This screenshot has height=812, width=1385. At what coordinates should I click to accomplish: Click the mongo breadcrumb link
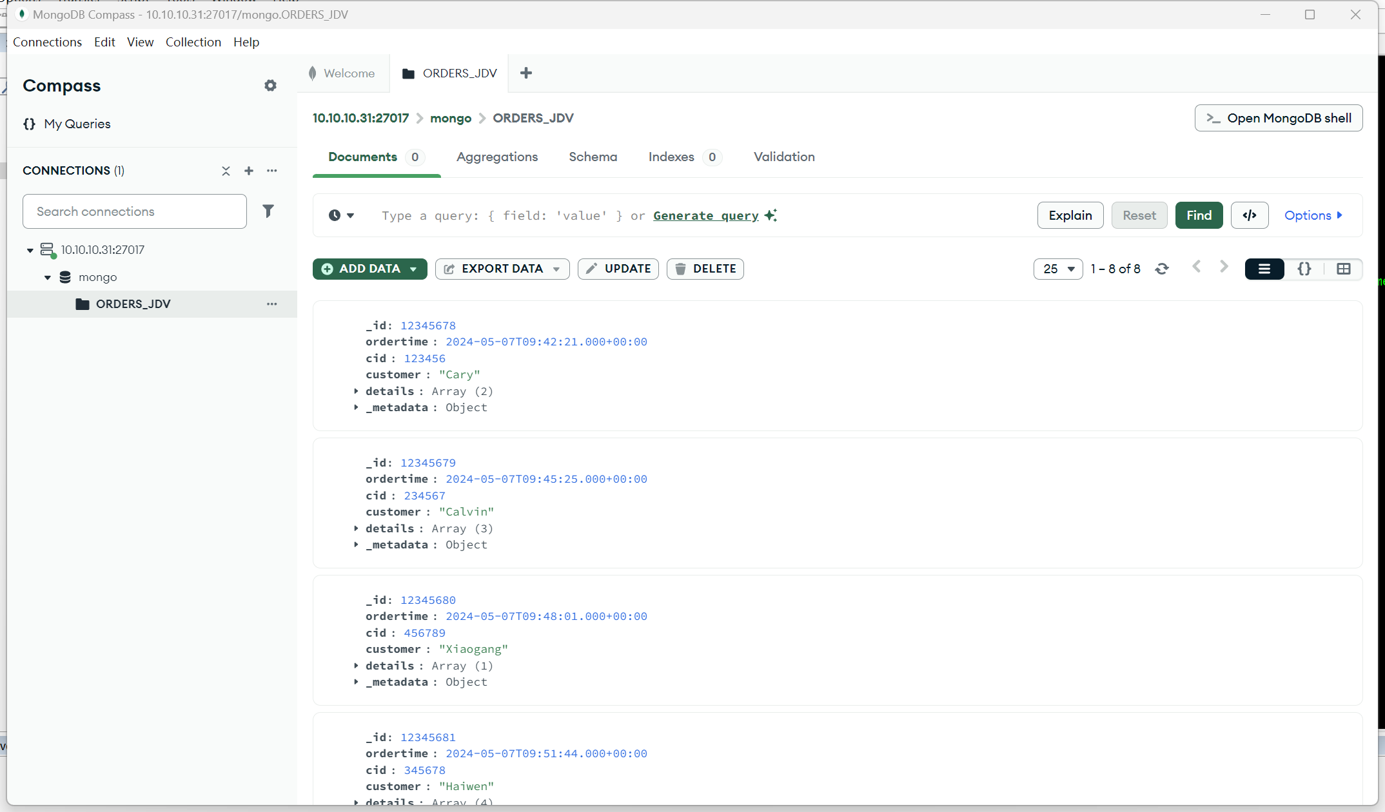451,118
